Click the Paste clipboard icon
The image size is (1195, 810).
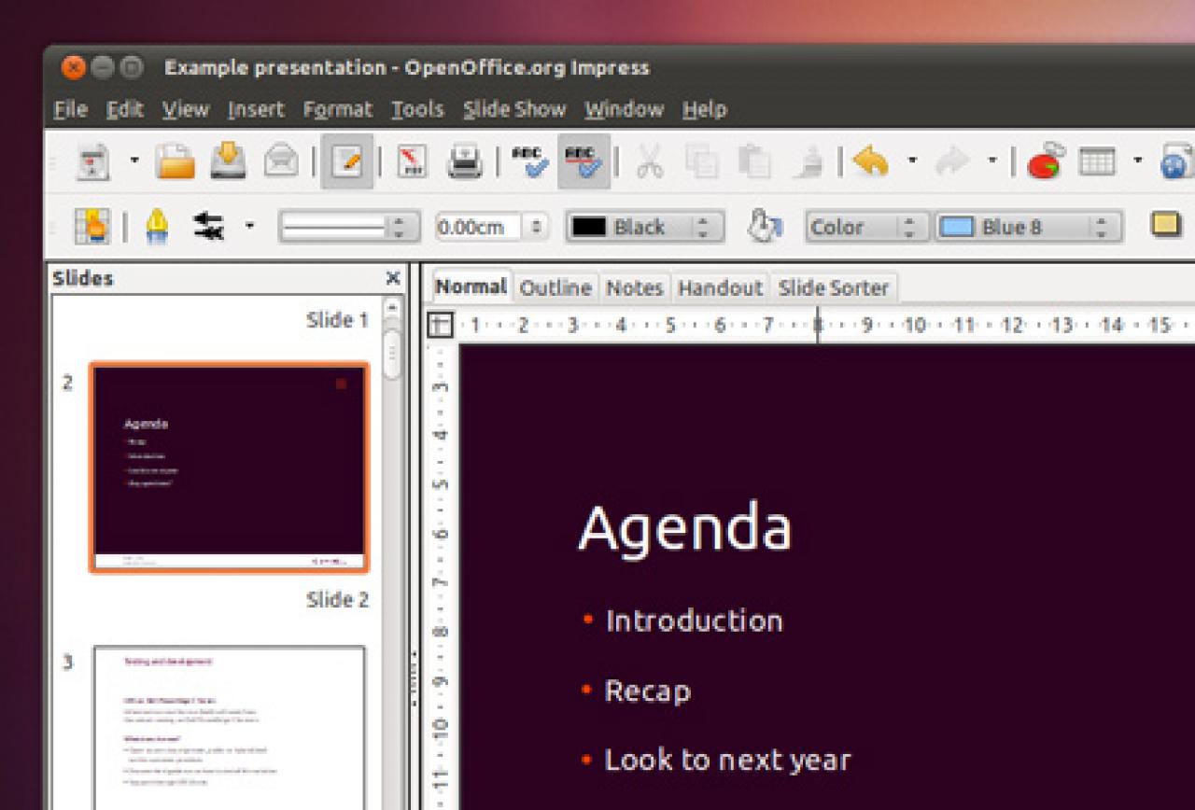click(753, 161)
